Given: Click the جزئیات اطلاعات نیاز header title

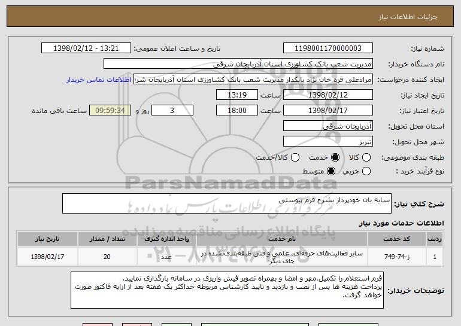Looking at the screenshot, I should pyautogui.click(x=408, y=17).
